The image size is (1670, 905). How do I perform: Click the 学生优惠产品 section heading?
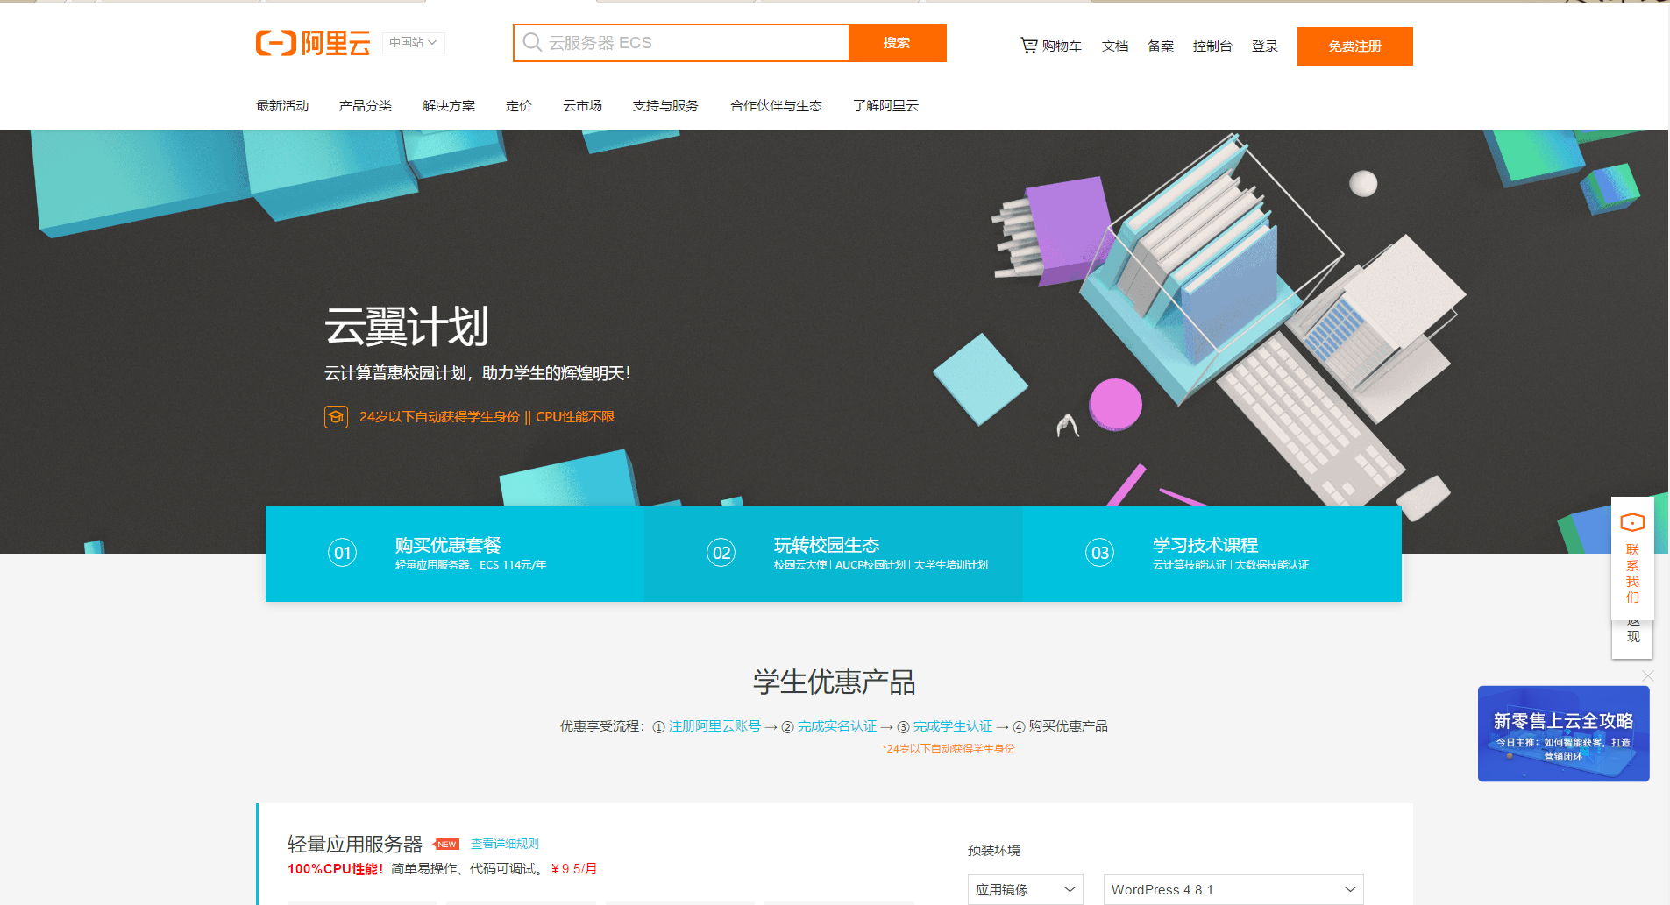pos(835,682)
